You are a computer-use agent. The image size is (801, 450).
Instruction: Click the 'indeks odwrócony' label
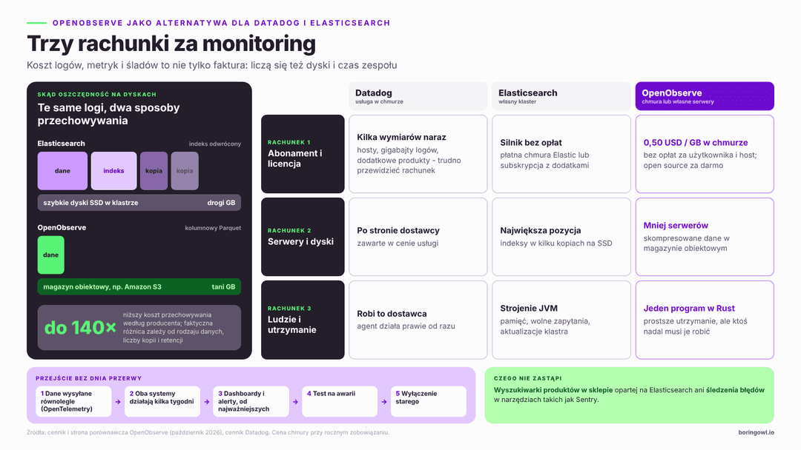[x=214, y=144]
